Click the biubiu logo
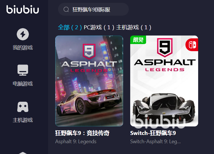The width and height of the screenshot is (214, 154). [23, 9]
